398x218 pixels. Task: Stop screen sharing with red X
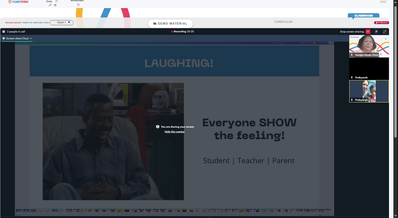[368, 32]
